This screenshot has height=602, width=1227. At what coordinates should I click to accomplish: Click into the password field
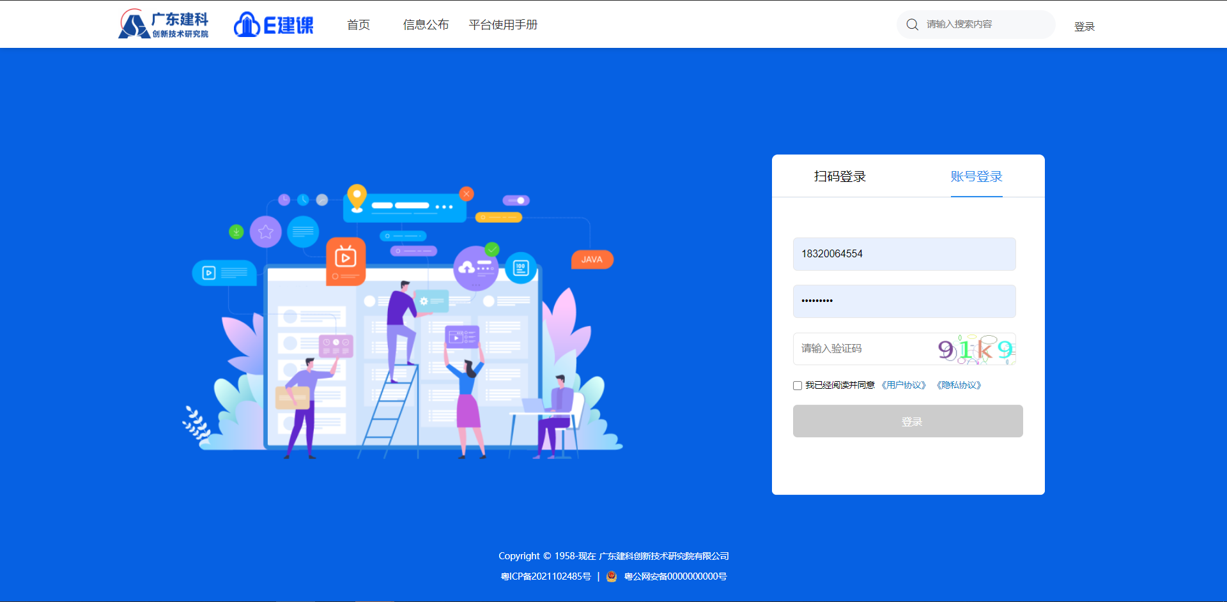[904, 301]
